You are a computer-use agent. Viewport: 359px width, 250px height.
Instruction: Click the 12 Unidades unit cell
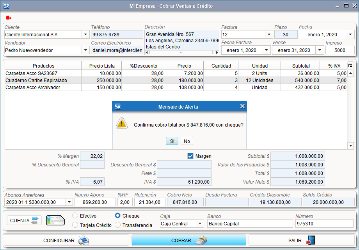[x=259, y=80]
